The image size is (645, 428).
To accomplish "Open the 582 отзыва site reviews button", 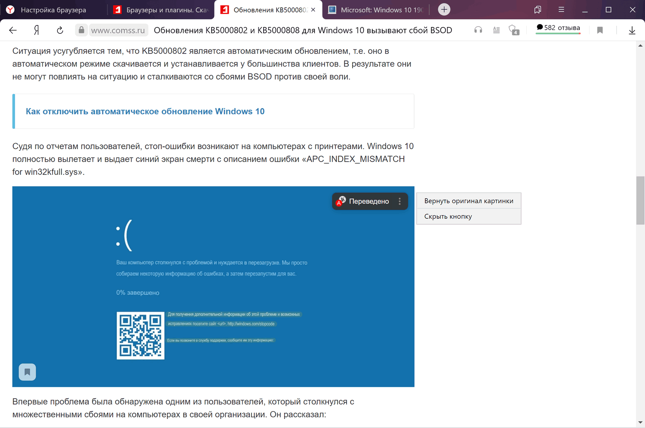I will [558, 28].
